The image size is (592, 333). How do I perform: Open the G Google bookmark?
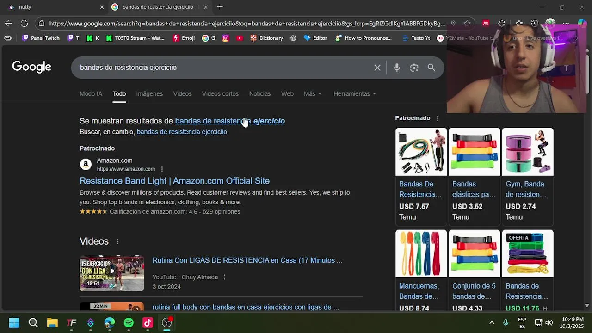(209, 38)
